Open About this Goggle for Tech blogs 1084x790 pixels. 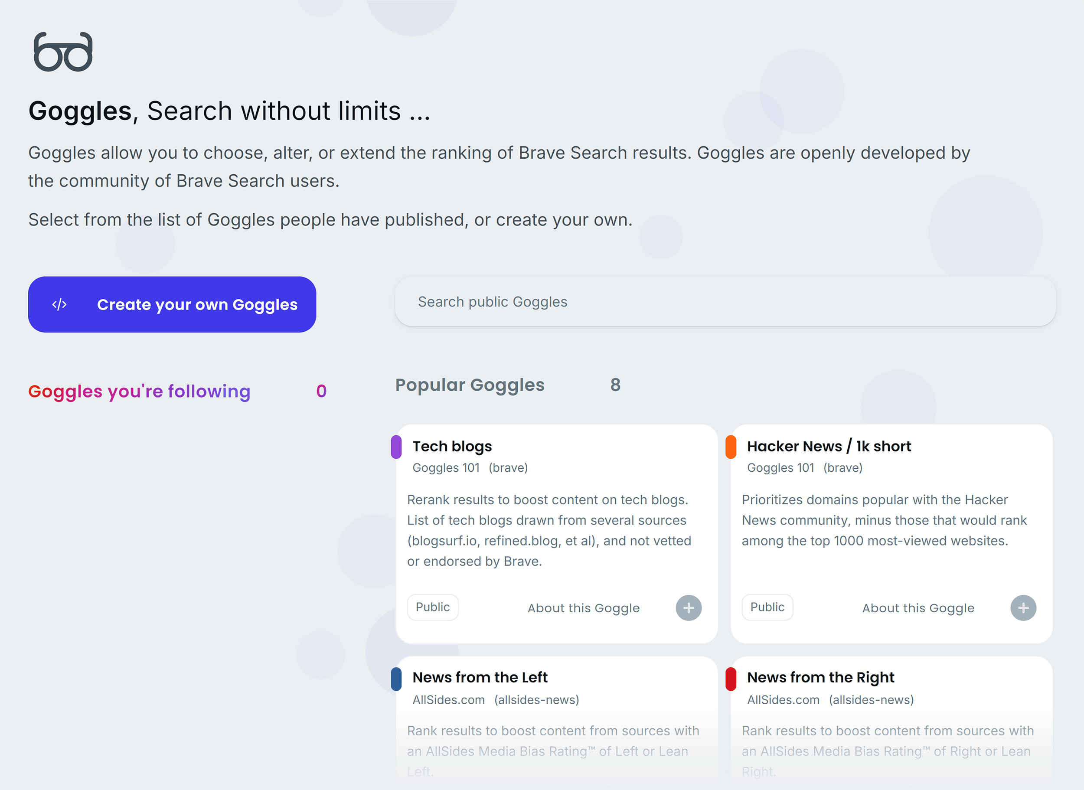[x=583, y=608]
